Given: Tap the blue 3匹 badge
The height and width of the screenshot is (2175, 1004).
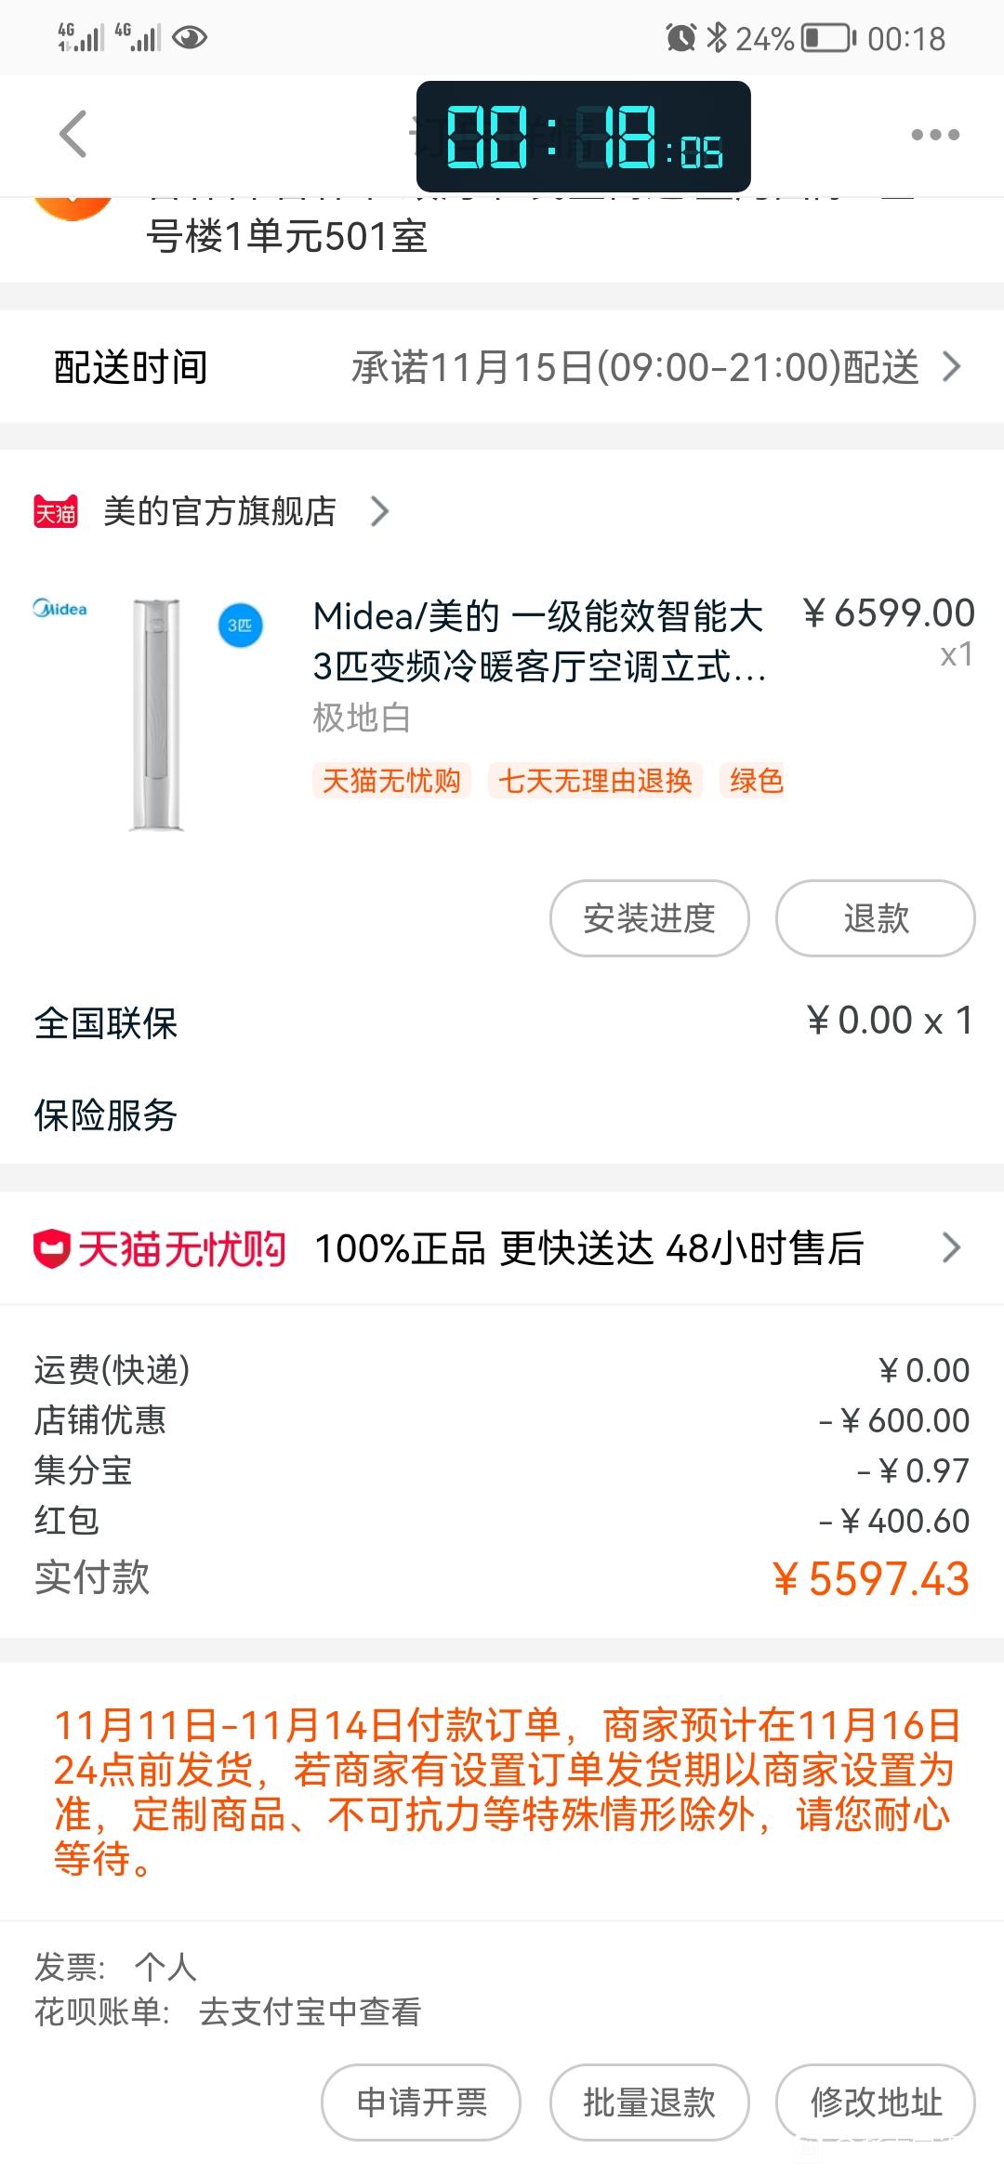Looking at the screenshot, I should (241, 626).
